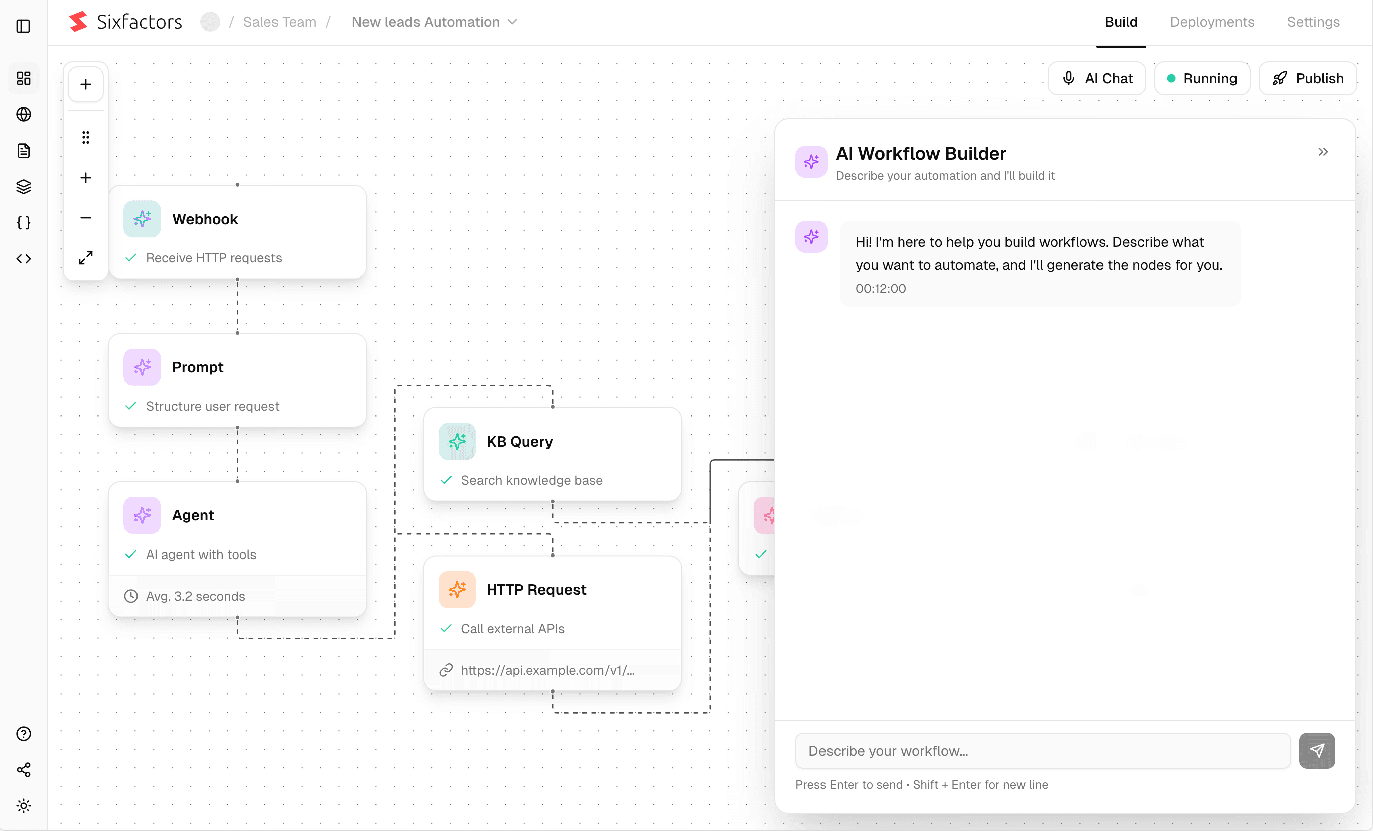Toggle the Running workflow status
Screen dimensions: 1373x831
tap(1202, 78)
